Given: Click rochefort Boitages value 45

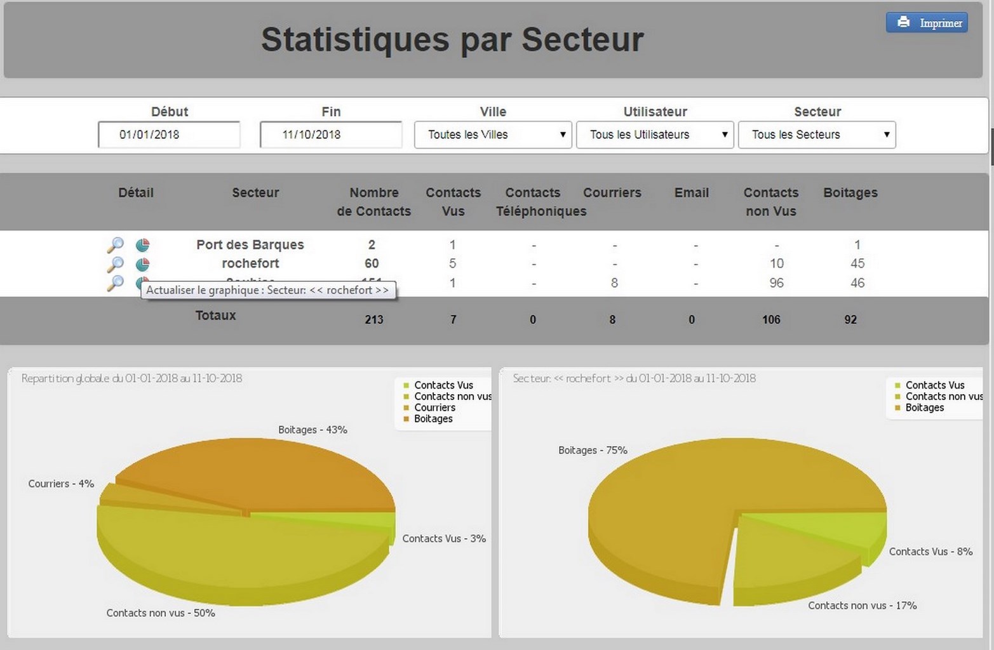Looking at the screenshot, I should pos(857,263).
